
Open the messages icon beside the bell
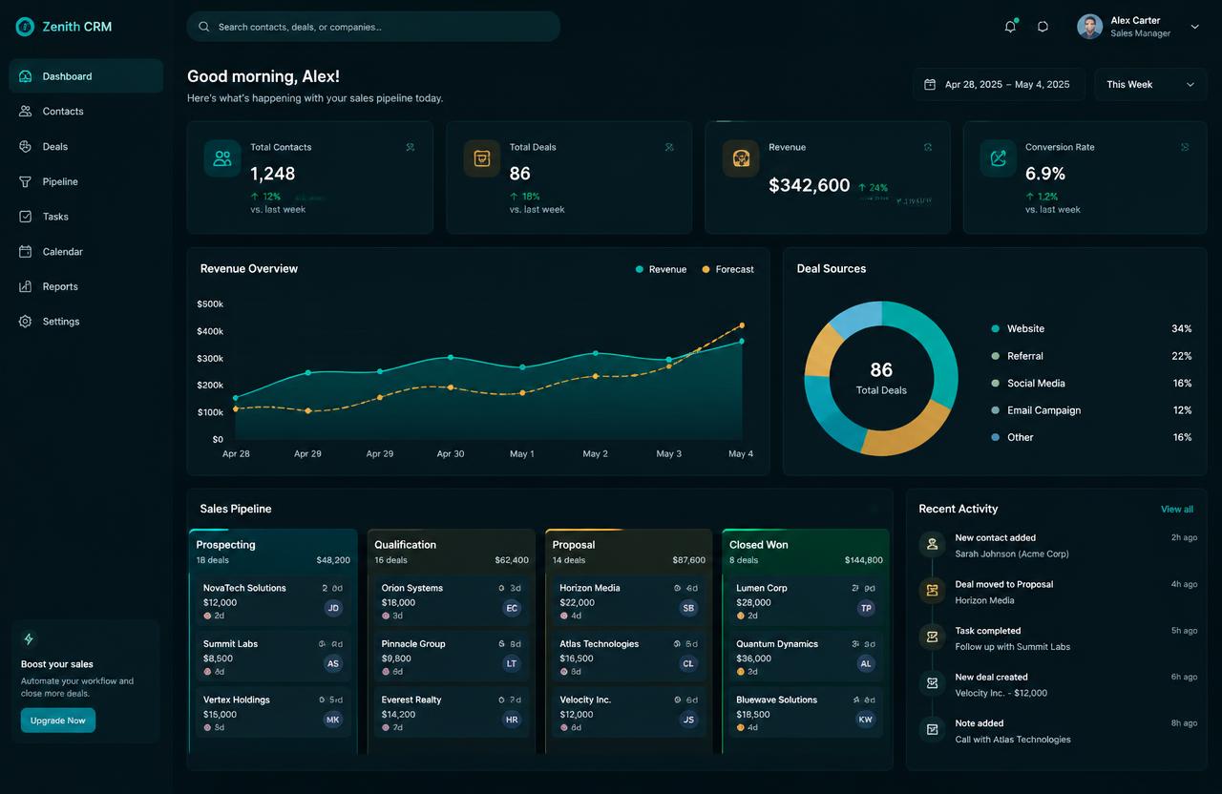[1043, 27]
